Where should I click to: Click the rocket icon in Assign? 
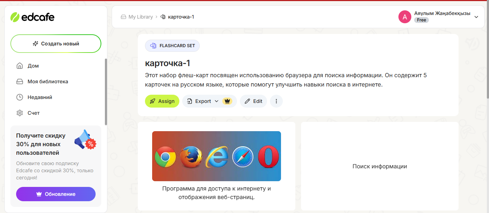[x=152, y=101]
